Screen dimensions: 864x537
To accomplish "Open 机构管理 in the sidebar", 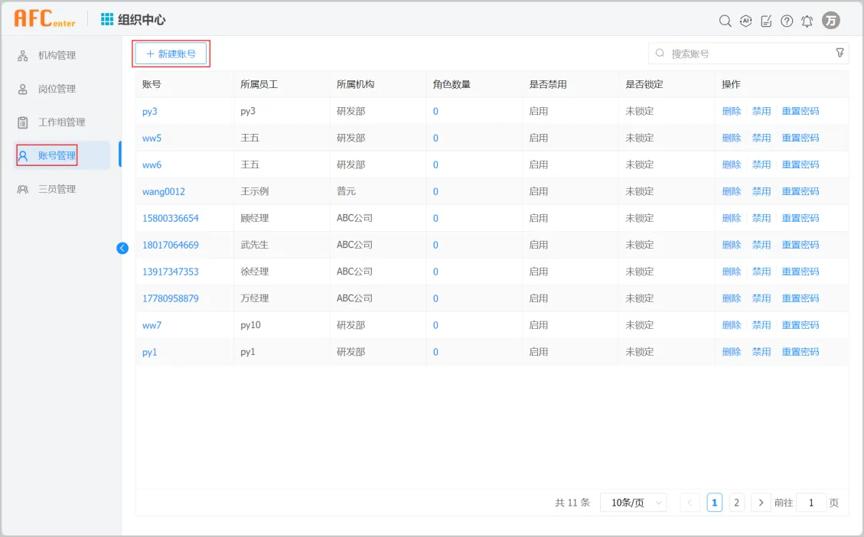I will coord(57,55).
